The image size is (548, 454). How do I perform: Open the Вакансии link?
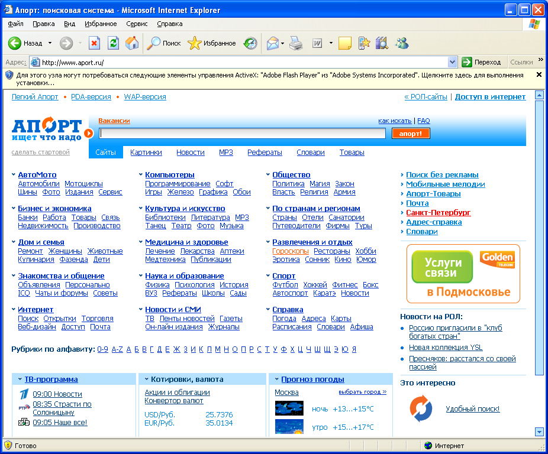pyautogui.click(x=114, y=121)
